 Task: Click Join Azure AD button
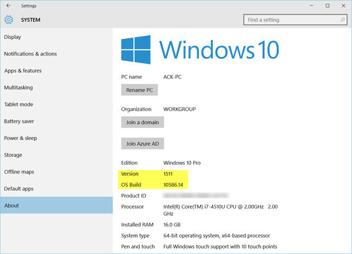click(x=143, y=144)
